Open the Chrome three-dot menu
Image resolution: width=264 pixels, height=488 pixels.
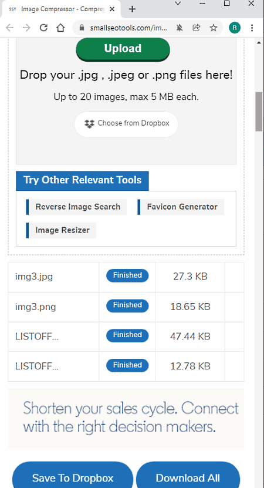point(252,28)
